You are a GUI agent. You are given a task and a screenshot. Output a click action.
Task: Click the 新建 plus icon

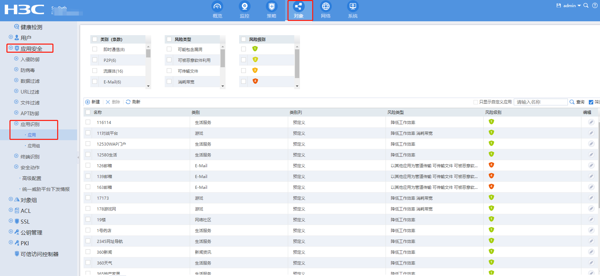(88, 102)
